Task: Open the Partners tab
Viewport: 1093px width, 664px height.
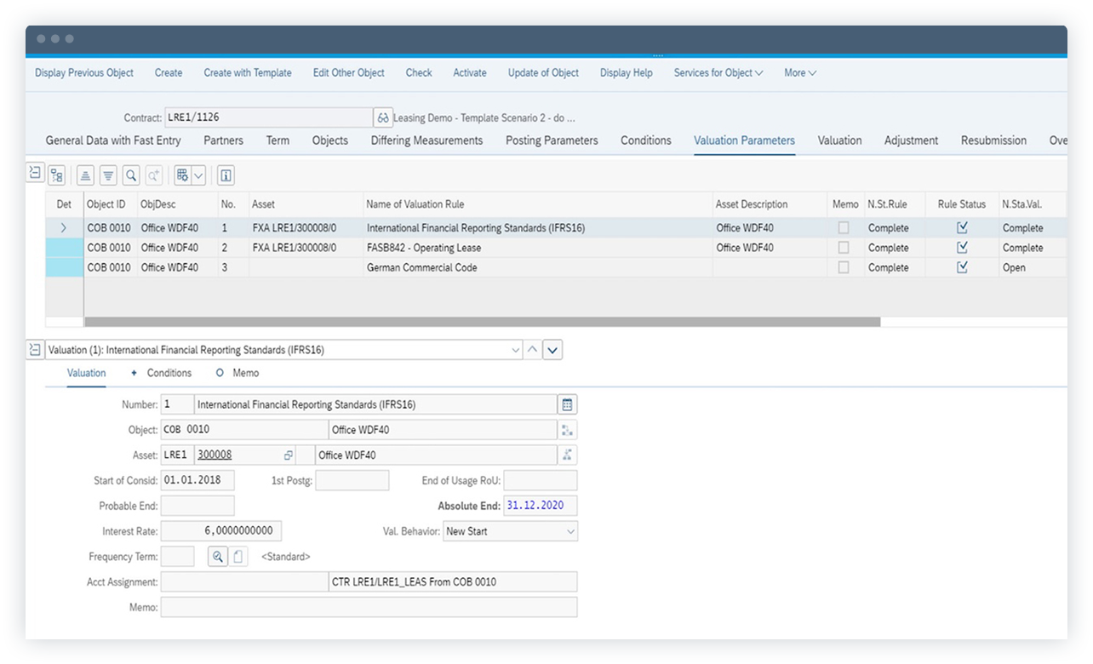Action: (x=222, y=140)
